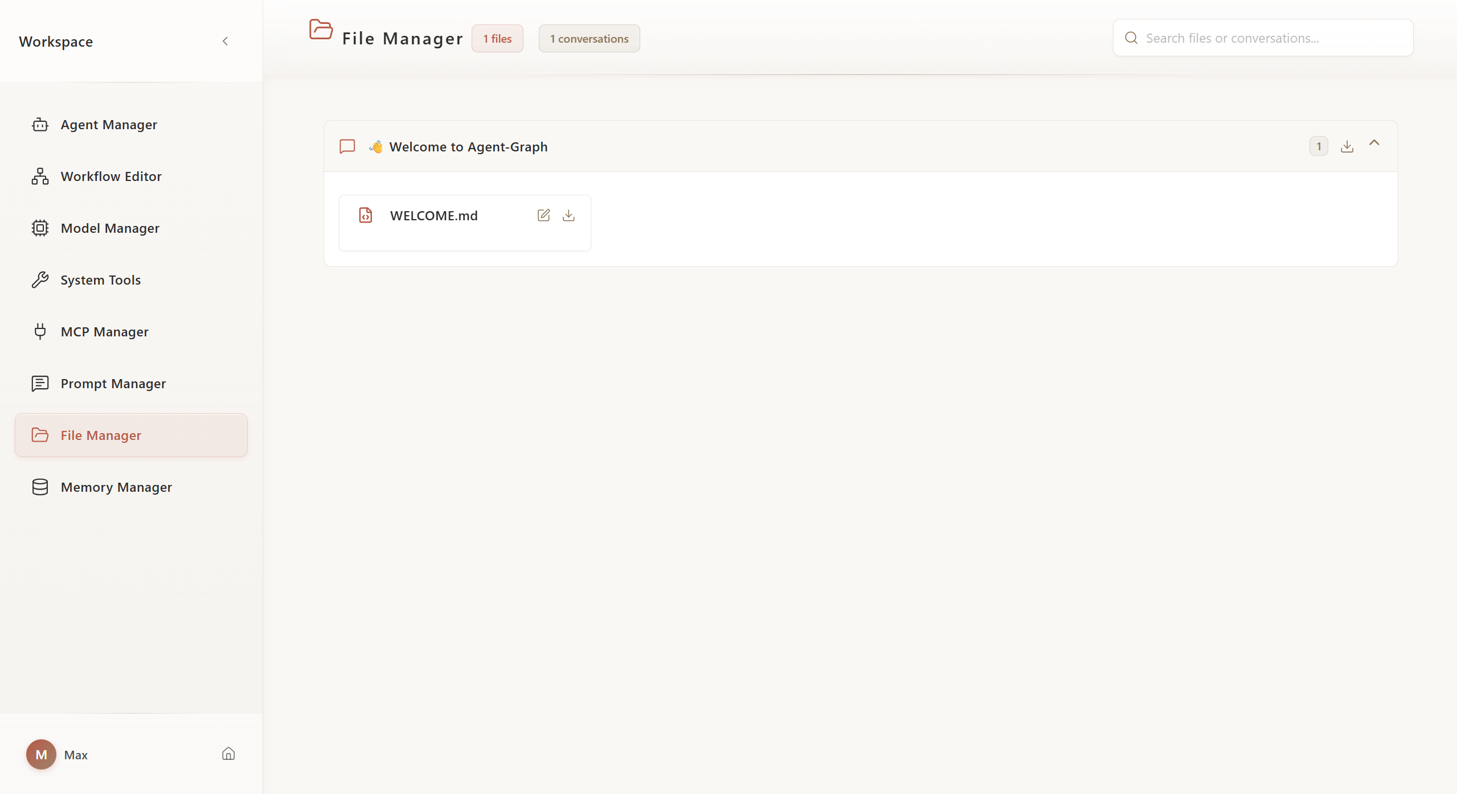Switch to the 1 files view
Image resolution: width=1457 pixels, height=794 pixels.
[497, 38]
